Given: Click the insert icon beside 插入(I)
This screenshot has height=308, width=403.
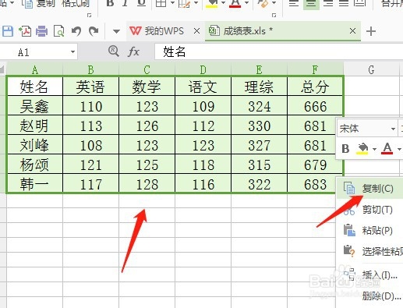Looking at the screenshot, I should 349,274.
